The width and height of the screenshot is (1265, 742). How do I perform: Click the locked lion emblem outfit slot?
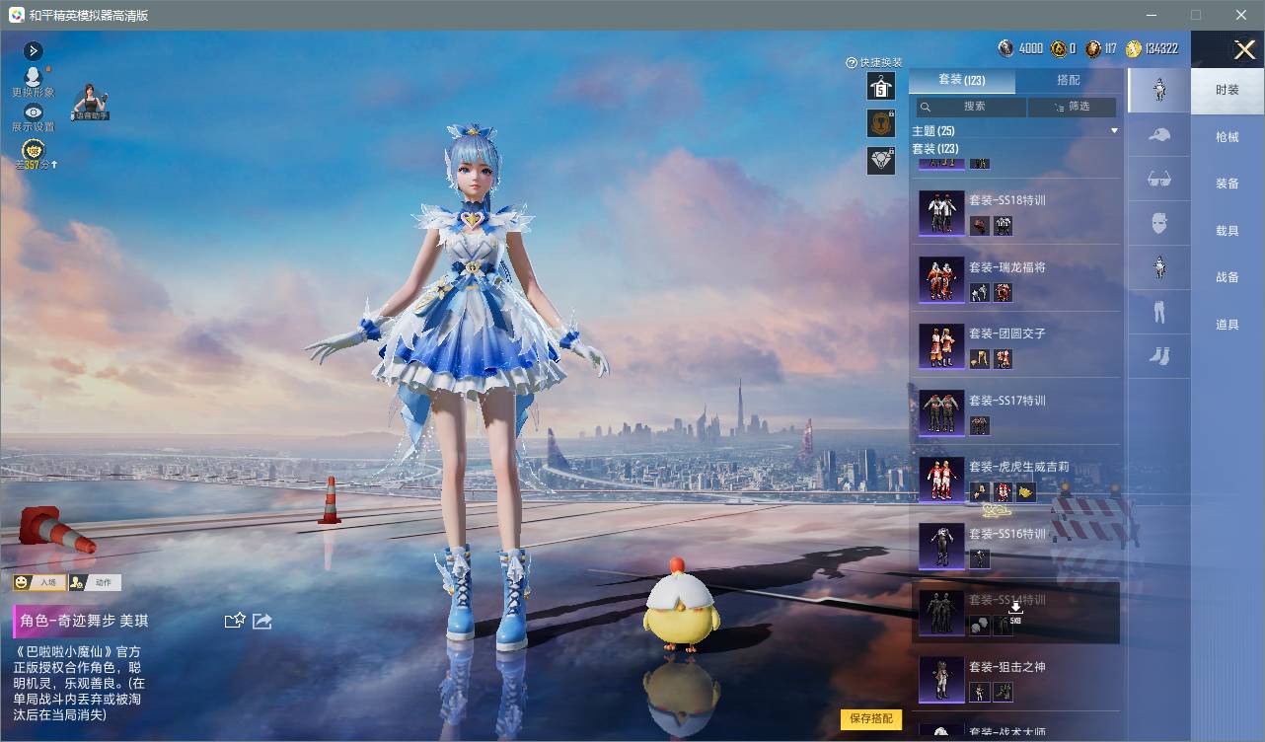[881, 123]
